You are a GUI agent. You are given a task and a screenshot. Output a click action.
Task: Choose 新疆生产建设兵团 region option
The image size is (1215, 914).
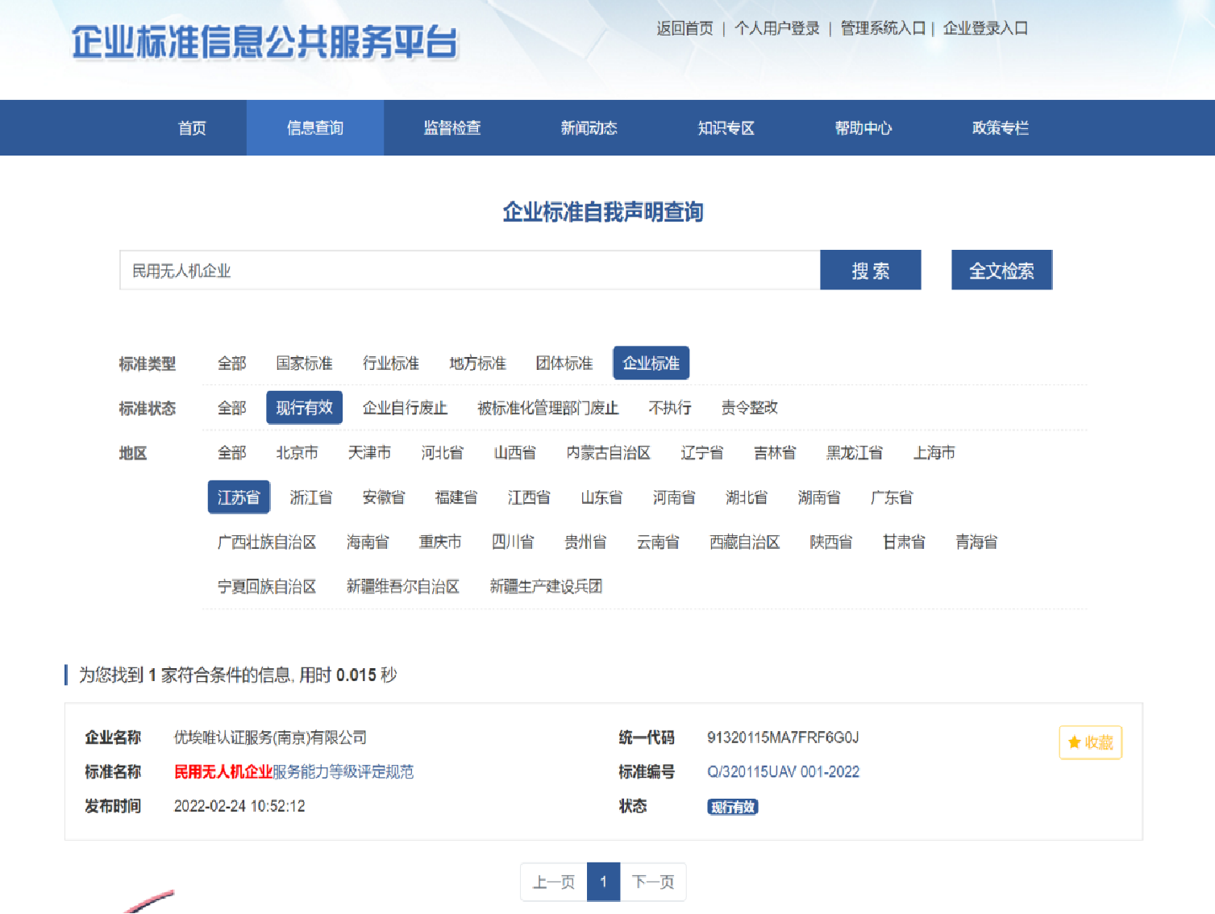point(545,586)
